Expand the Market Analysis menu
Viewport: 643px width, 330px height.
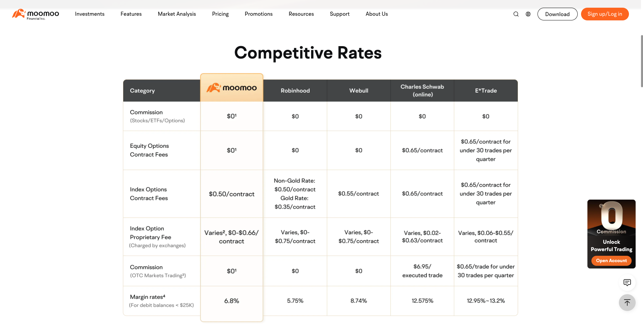click(x=177, y=14)
